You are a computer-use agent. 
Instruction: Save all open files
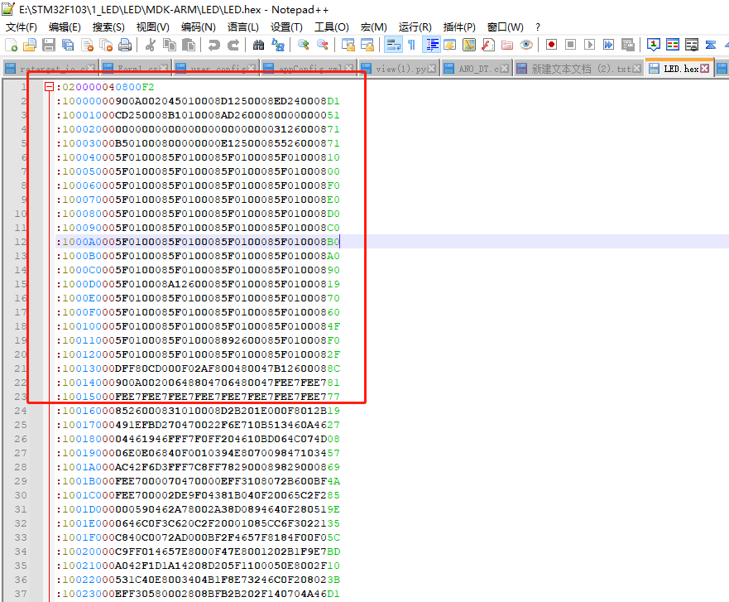[x=68, y=45]
